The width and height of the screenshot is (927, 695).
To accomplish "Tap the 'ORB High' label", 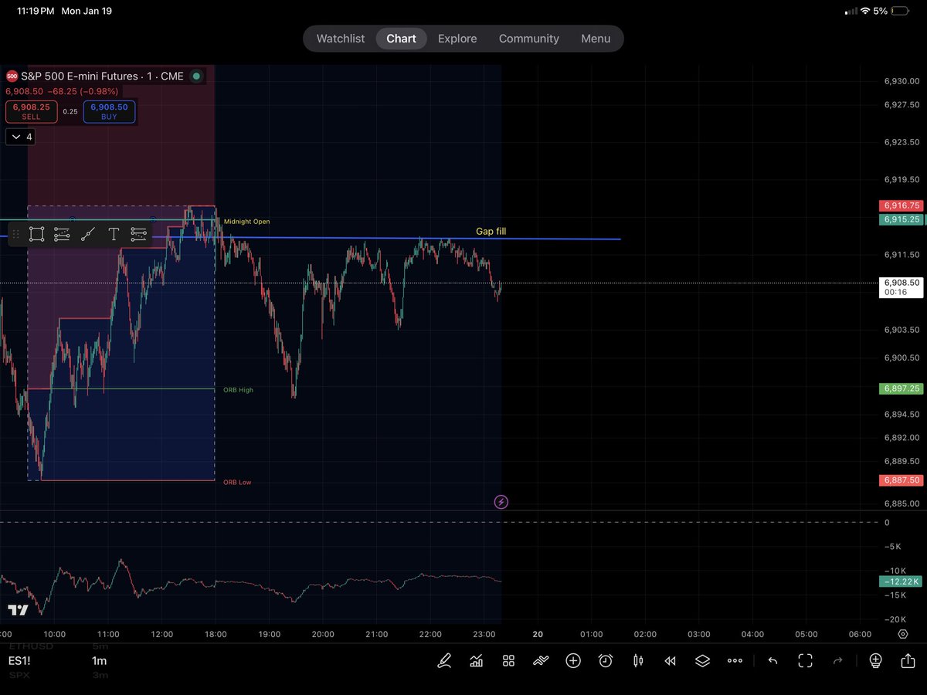I will point(238,390).
